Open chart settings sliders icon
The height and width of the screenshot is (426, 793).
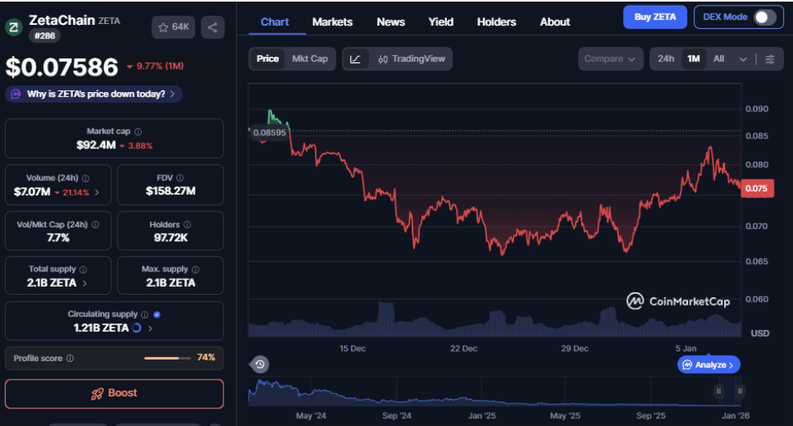(769, 59)
